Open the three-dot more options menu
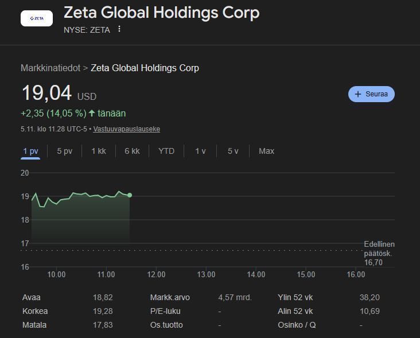 tap(119, 29)
